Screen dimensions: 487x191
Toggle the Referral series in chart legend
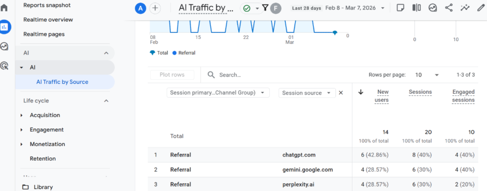[x=184, y=53]
